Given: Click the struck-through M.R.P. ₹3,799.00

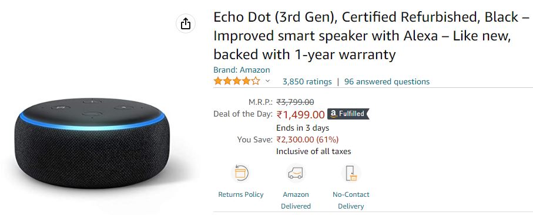Looking at the screenshot, I should (295, 102).
